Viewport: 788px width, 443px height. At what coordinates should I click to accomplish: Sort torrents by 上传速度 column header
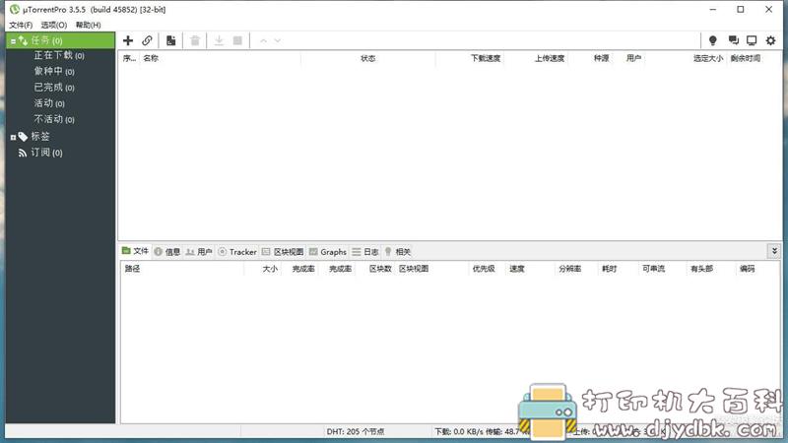click(550, 58)
